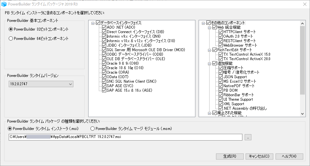Uncheck ADO .NET (ADO) checkbox
Image resolution: width=310 pixels, height=166 pixels.
(x=104, y=28)
